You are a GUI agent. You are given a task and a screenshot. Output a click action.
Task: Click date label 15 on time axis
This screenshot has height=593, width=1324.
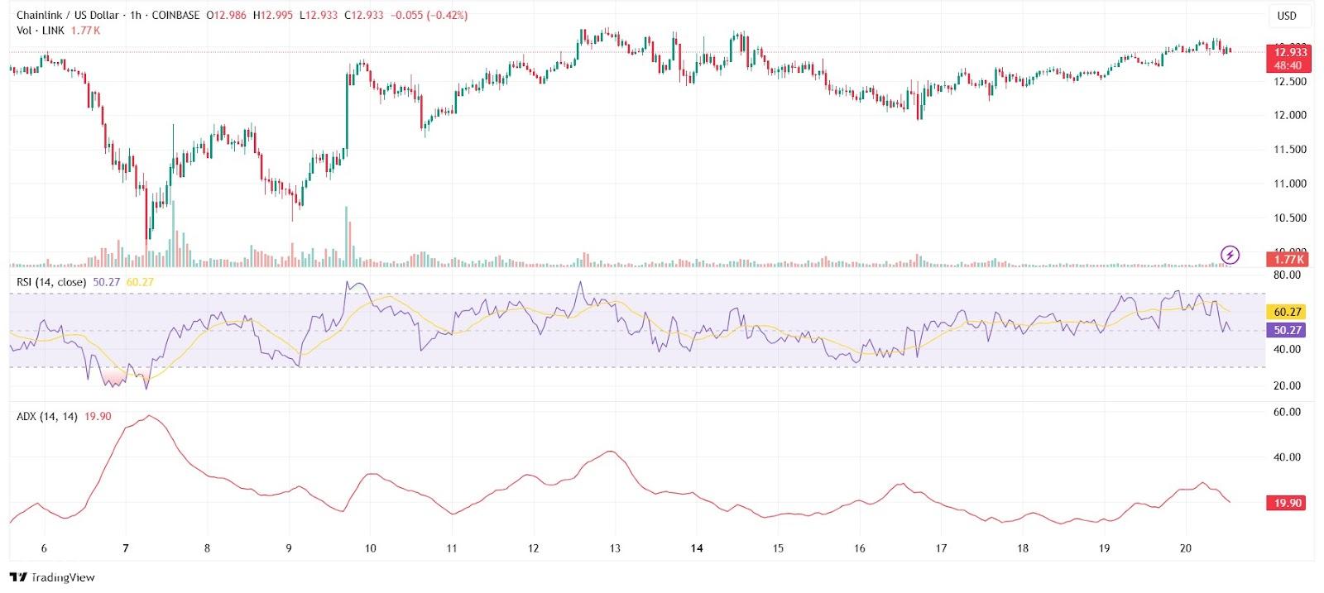click(778, 548)
